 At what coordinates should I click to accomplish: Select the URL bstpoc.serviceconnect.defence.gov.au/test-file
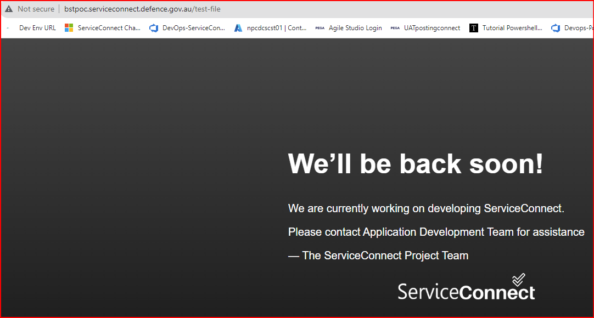pyautogui.click(x=142, y=9)
